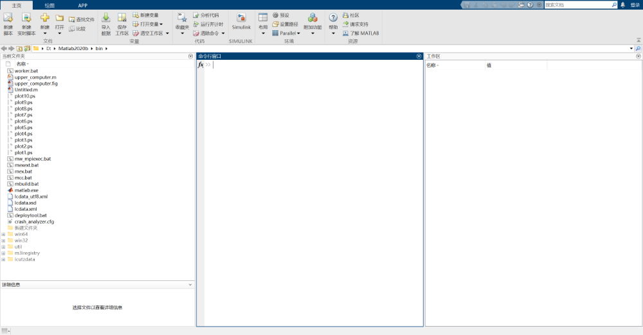Click 登录 (Sign In)
Screen dimensions: 643x335
[x=635, y=5]
